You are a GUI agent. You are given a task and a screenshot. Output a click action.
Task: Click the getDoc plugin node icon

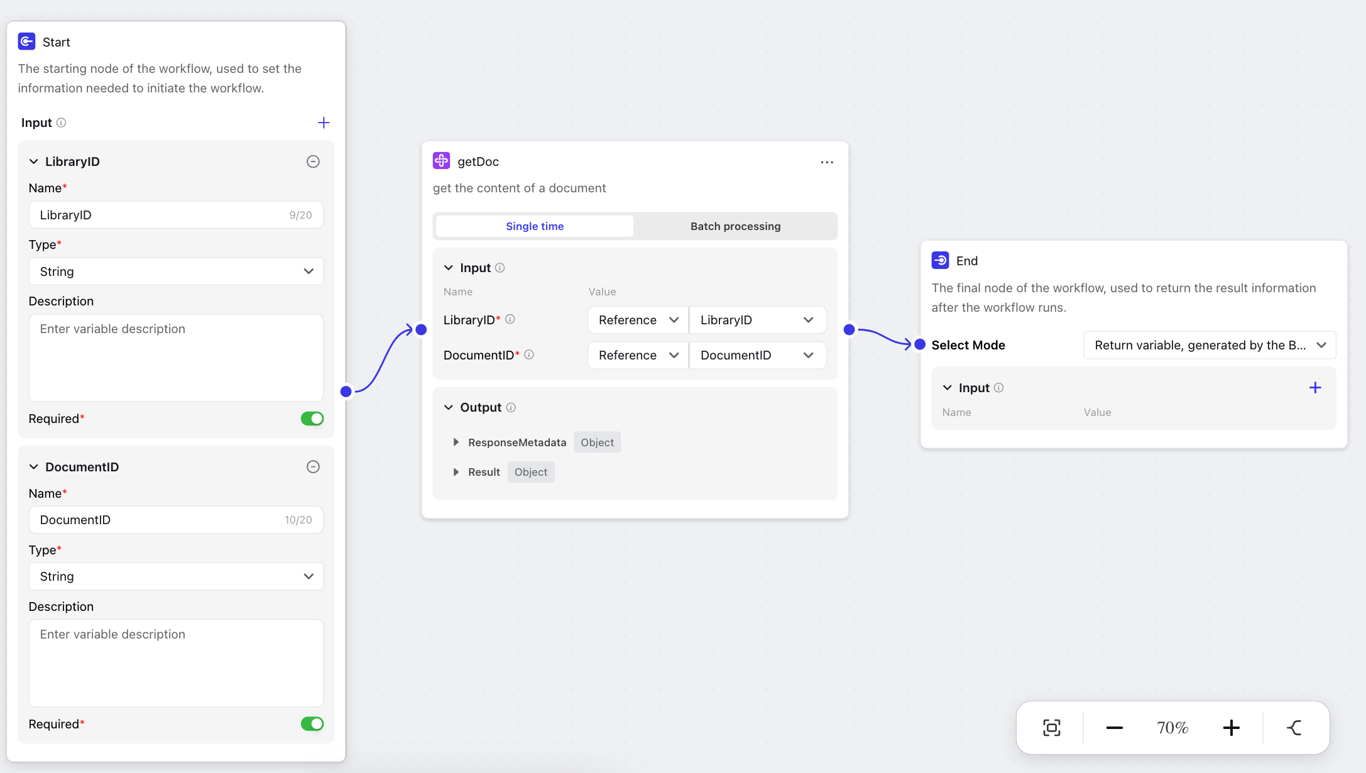point(441,161)
